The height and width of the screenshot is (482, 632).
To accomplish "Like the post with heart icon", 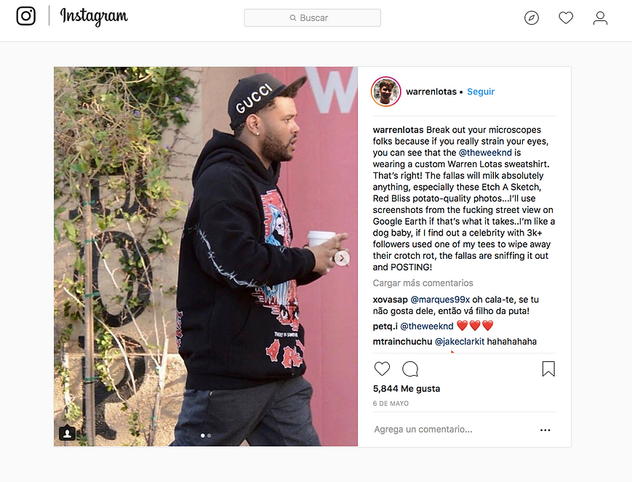I will (x=382, y=369).
